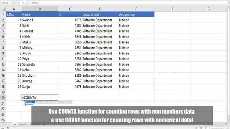Select the column A header

tap(14, 9)
